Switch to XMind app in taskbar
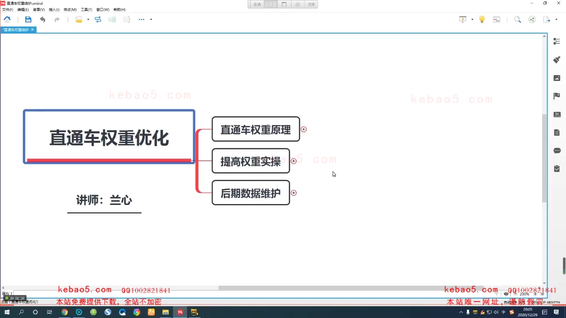Viewport: 566px width, 318px height. point(180,312)
